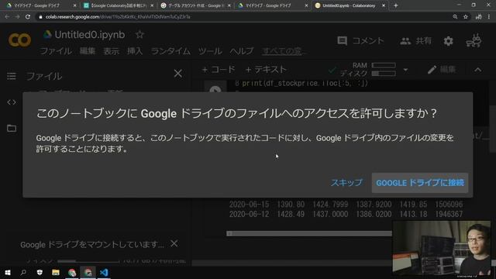Bookmark this page with the star icon
This screenshot has width=496, height=279.
click(465, 17)
